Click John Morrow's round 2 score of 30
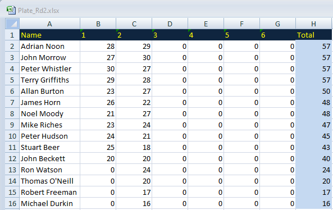The height and width of the screenshot is (210, 333). pos(134,57)
